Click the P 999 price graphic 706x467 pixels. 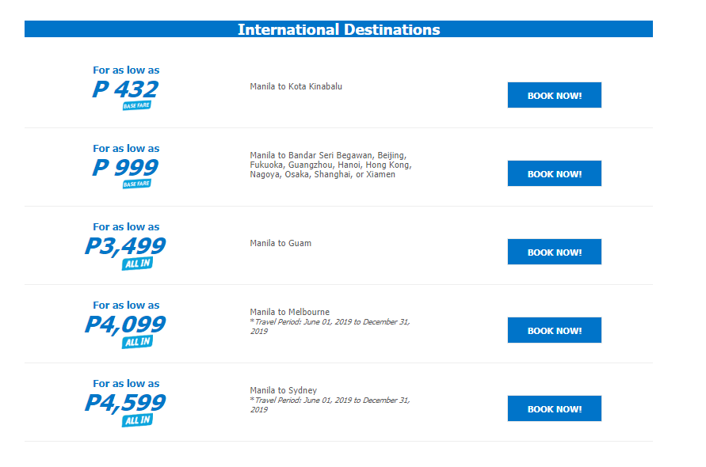[x=125, y=167]
